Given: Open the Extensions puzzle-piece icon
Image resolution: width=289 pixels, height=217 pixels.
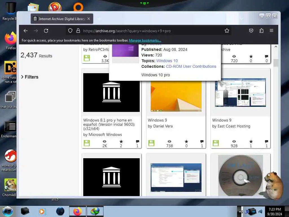Looking at the screenshot, I should [261, 31].
